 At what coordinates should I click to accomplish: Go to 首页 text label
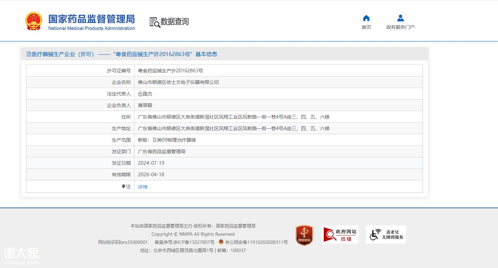tap(366, 27)
